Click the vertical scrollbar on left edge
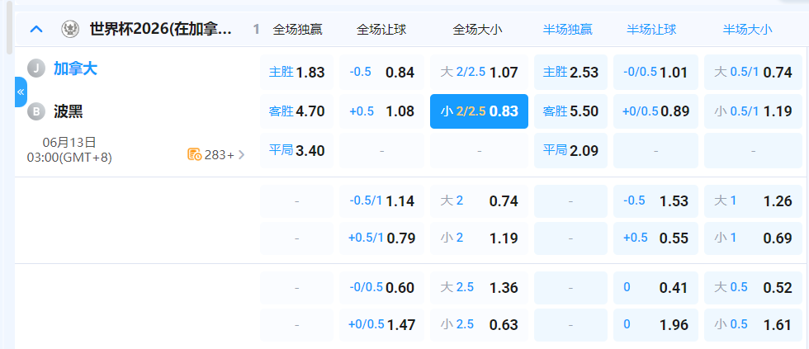The image size is (809, 349). tap(9, 26)
